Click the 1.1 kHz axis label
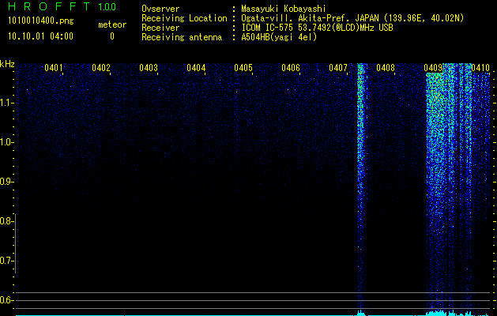 pyautogui.click(x=6, y=103)
